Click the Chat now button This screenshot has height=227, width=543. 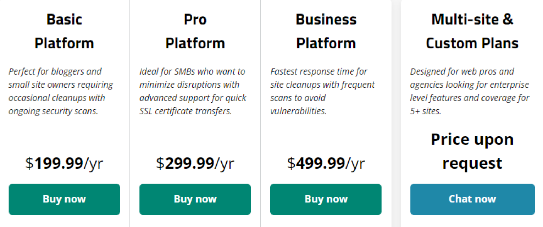(472, 199)
